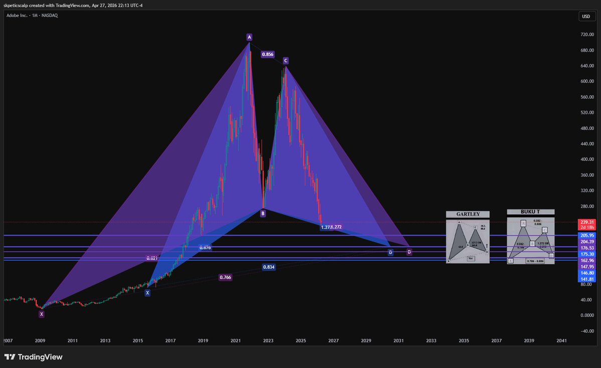
Task: Click the 480.00 price axis tick
Action: pyautogui.click(x=587, y=128)
